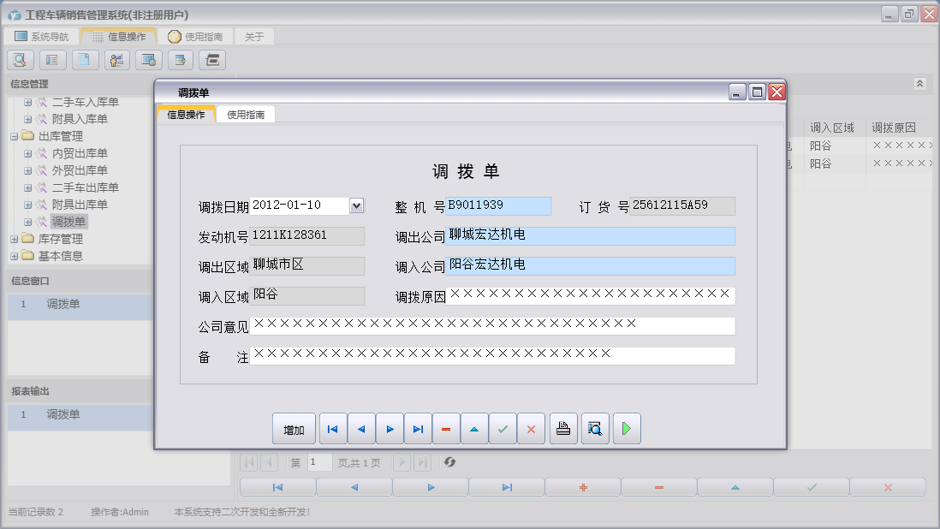Click the 增加 button
940x529 pixels.
[294, 429]
